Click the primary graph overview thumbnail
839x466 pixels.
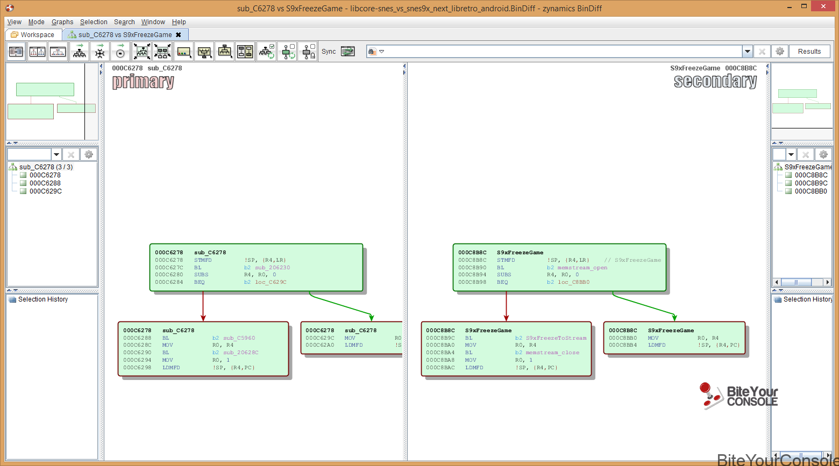(x=52, y=102)
